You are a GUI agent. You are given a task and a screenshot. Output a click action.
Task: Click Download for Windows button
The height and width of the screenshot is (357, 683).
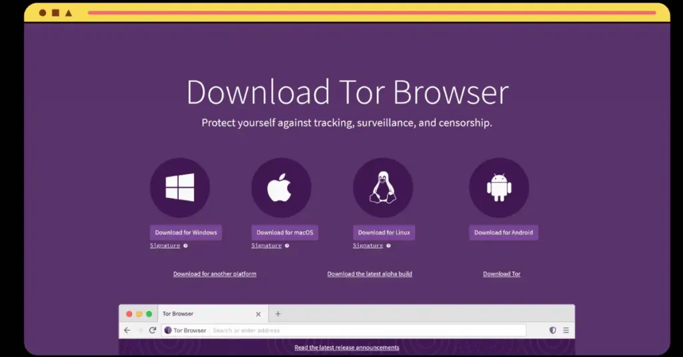coord(186,232)
